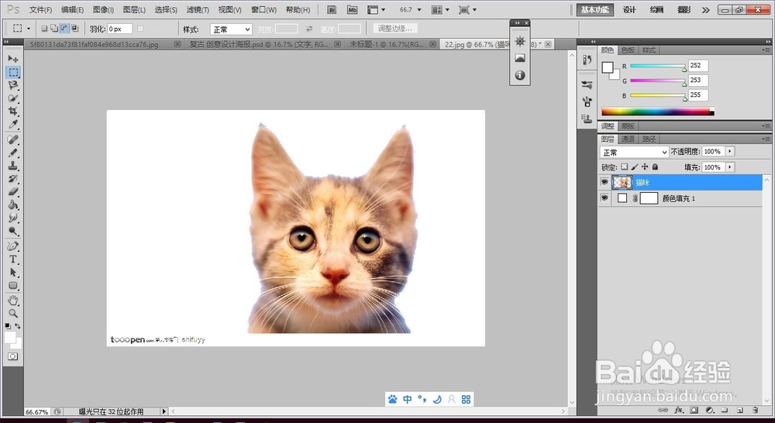The image size is (775, 423).
Task: Open the History panel icon
Action: (587, 60)
